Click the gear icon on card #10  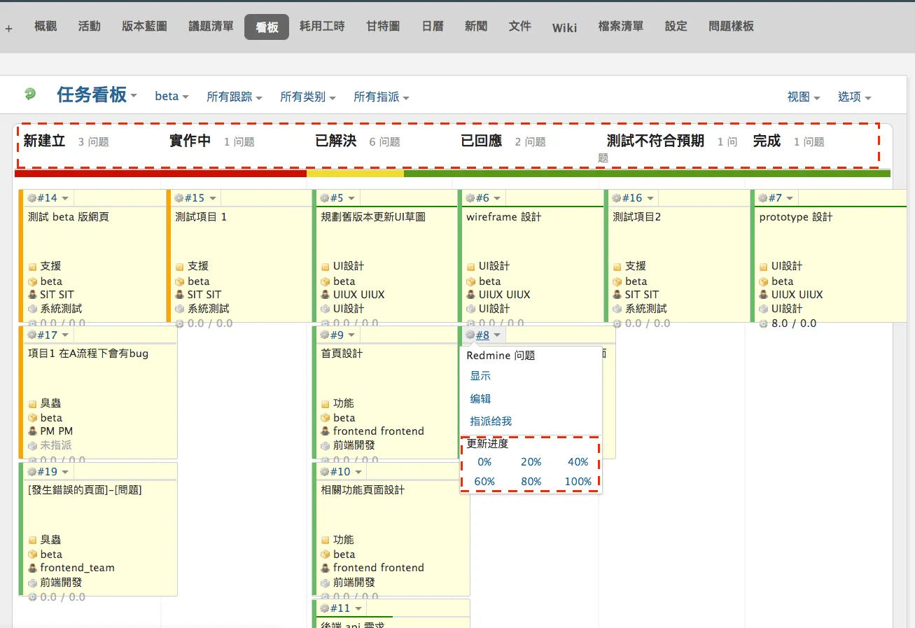tap(325, 471)
